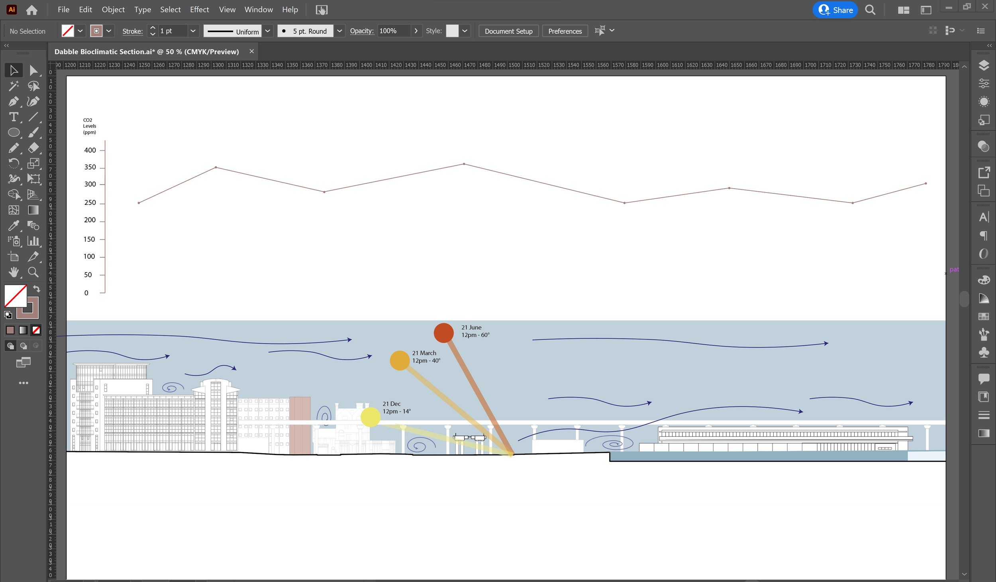Viewport: 996px width, 582px height.
Task: Select the Eraser tool
Action: coord(33,148)
